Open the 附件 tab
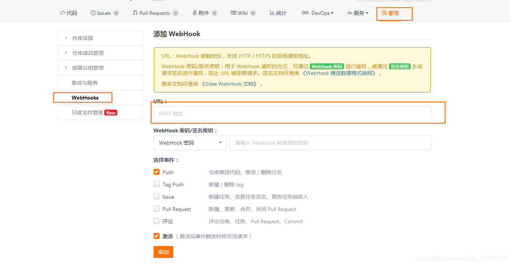 (x=205, y=13)
